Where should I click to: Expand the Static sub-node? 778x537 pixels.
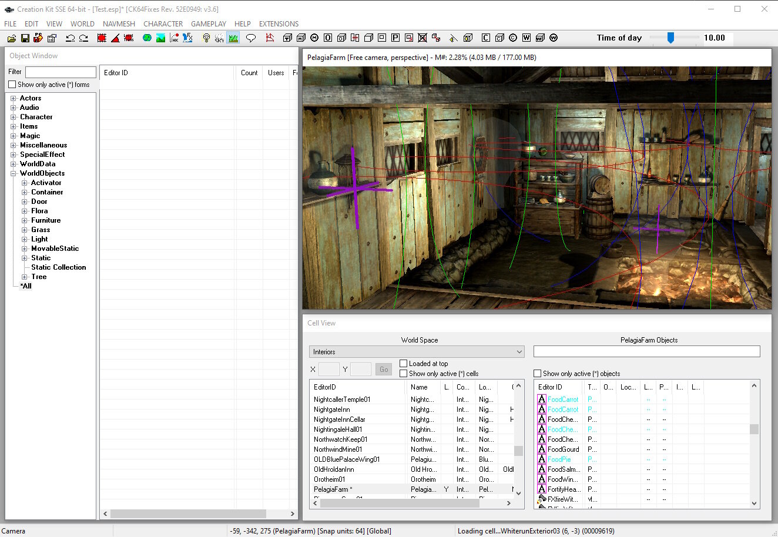coord(25,258)
